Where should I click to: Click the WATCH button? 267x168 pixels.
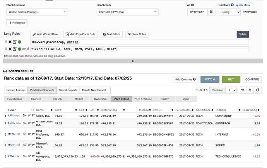tap(210, 79)
